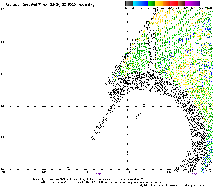Click the longitude axis label "147"
The image size is (213, 187).
pyautogui.click(x=169, y=172)
